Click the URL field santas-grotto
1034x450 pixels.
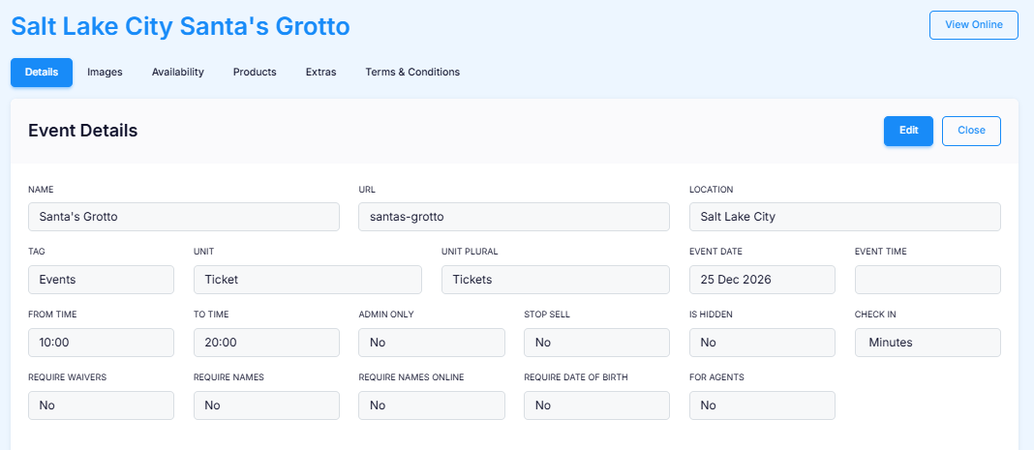point(514,217)
